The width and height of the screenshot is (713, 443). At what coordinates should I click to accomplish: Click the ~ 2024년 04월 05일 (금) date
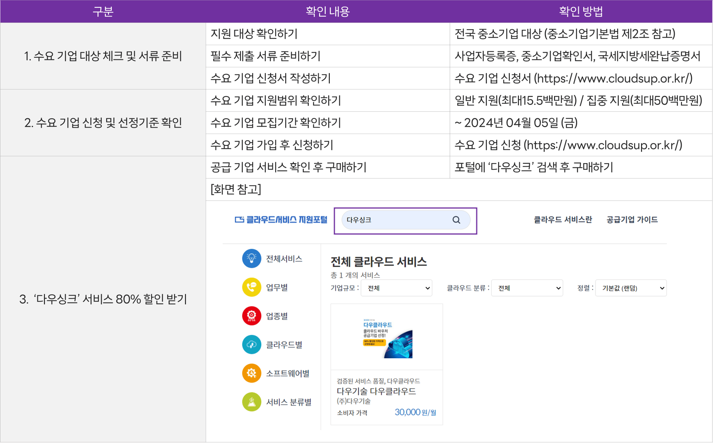516,123
